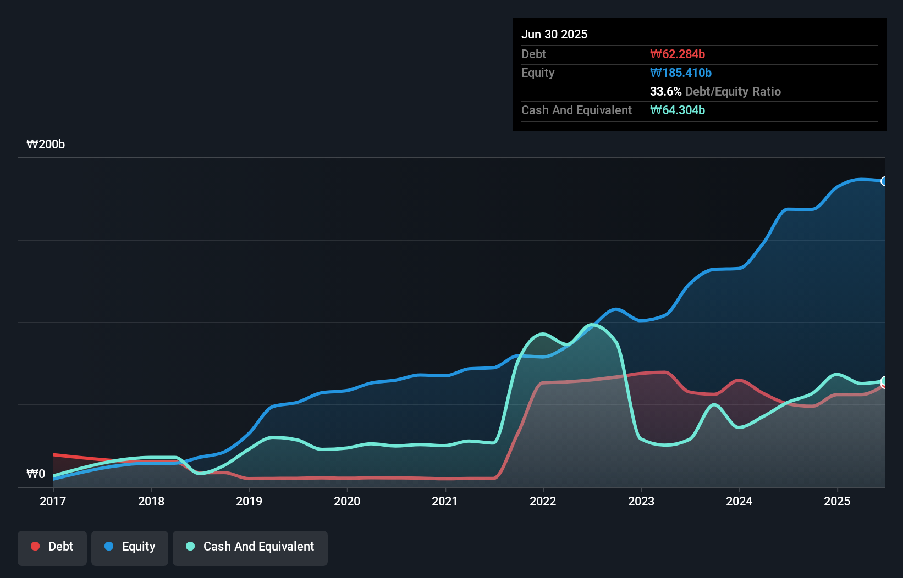Click the ₩62.284b Debt value in tooltip
The image size is (903, 578).
(678, 54)
